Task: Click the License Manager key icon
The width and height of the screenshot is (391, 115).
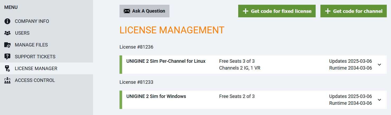Action: pyautogui.click(x=7, y=69)
